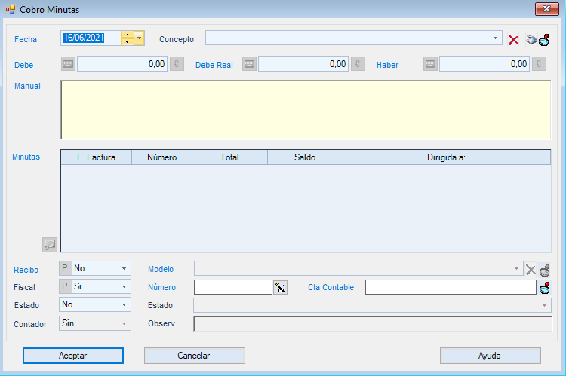Increase the Fecha date using up spinner
This screenshot has height=376, width=566.
[128, 35]
